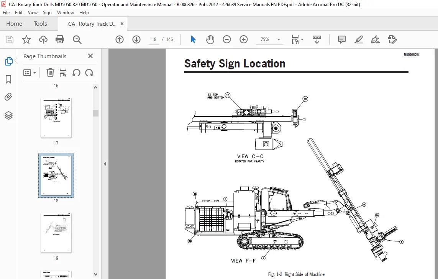438x279 pixels.
Task: Activate the Hand pan tool
Action: tap(210, 39)
